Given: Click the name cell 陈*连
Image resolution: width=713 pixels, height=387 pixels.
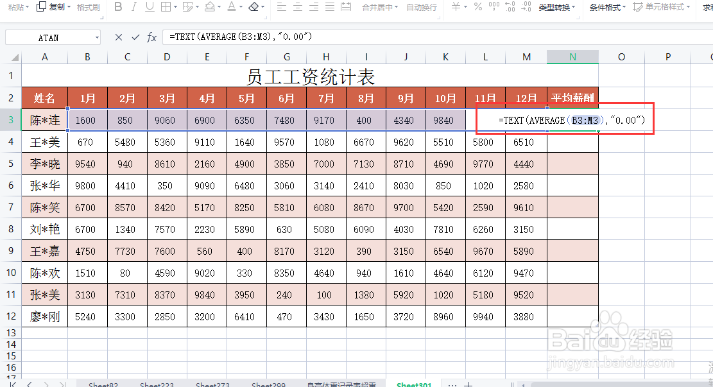Looking at the screenshot, I should [x=44, y=120].
